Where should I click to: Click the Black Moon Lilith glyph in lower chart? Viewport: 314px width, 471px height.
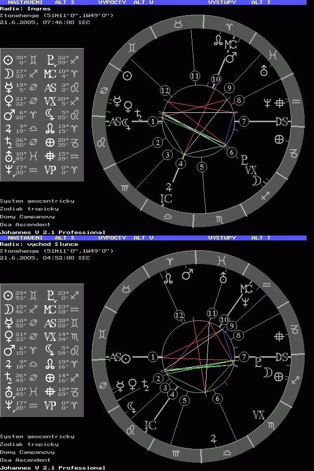pyautogui.click(x=131, y=406)
